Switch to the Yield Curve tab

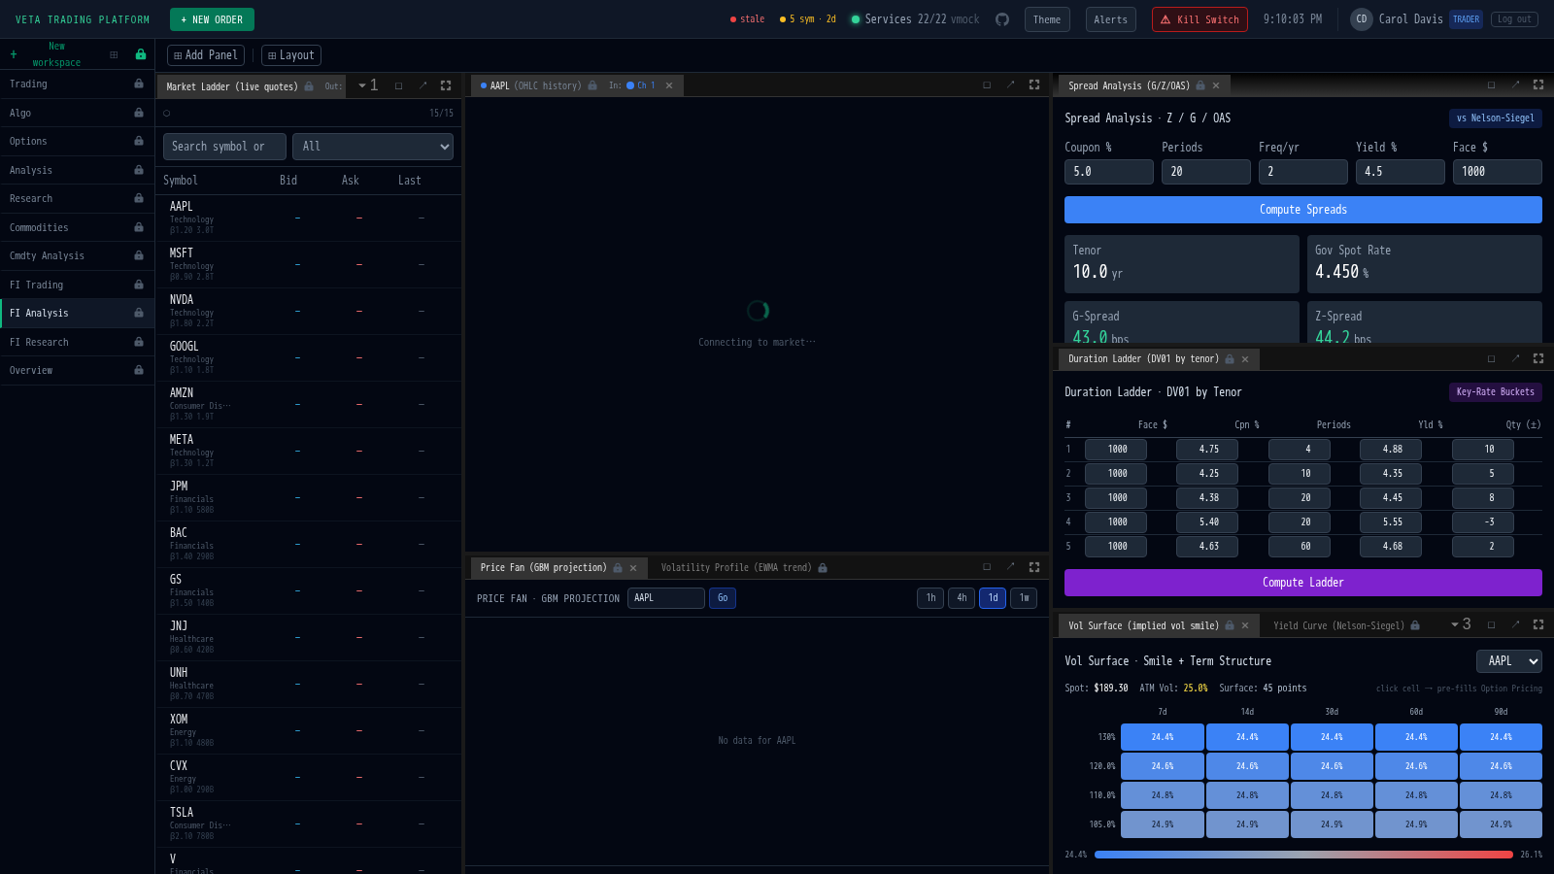tap(1338, 625)
